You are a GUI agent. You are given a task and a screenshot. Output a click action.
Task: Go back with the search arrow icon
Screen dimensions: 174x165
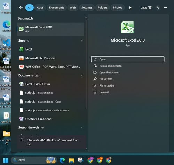21,8
